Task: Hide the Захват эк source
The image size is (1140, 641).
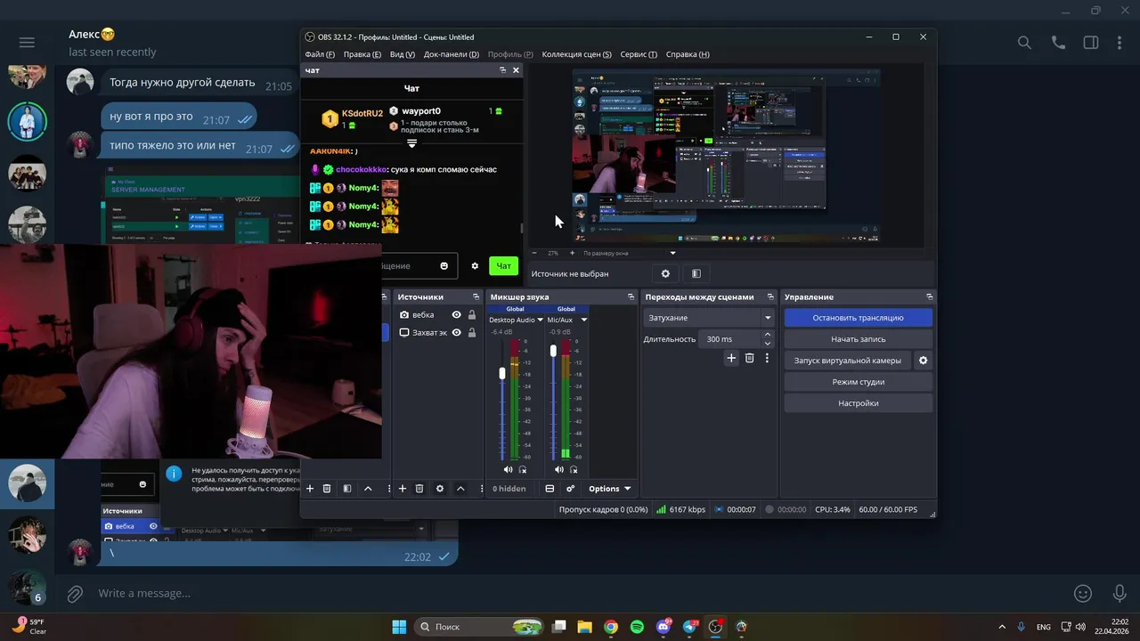Action: click(457, 333)
